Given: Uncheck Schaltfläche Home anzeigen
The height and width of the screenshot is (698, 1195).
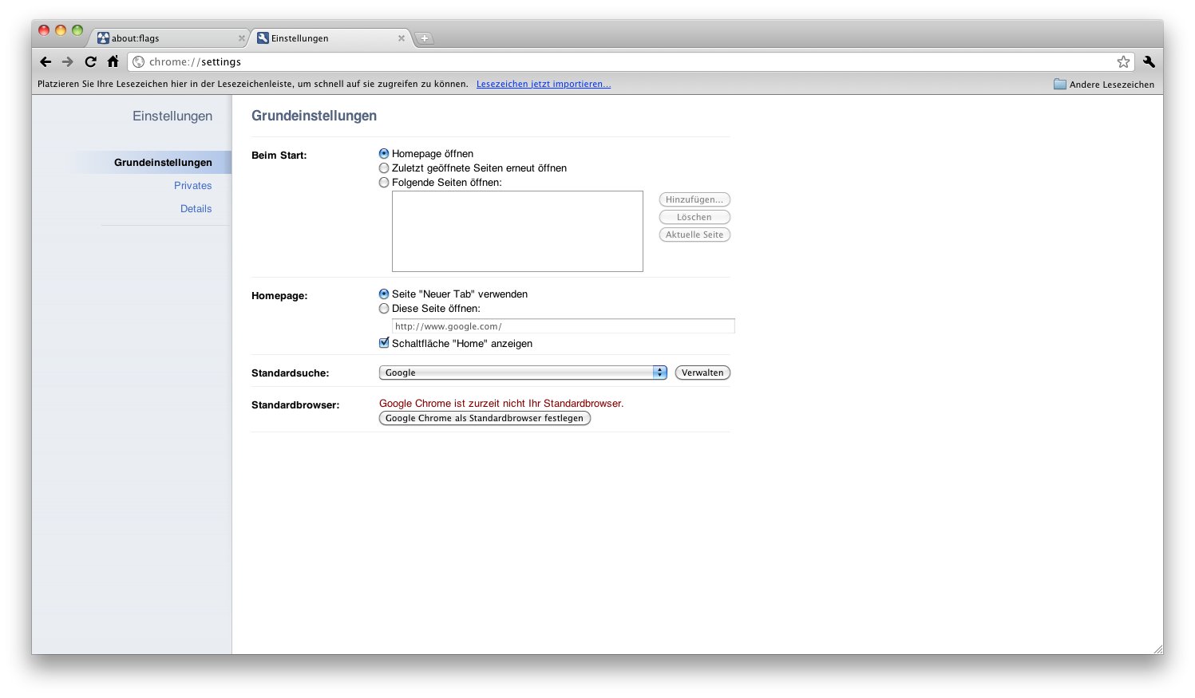Looking at the screenshot, I should click(384, 342).
